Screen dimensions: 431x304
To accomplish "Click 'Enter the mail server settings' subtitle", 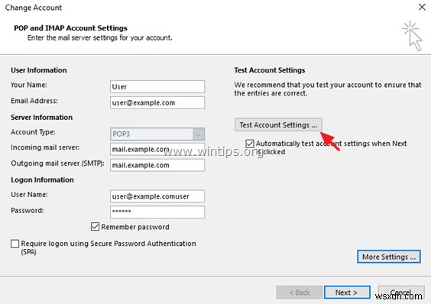I will click(x=100, y=37).
